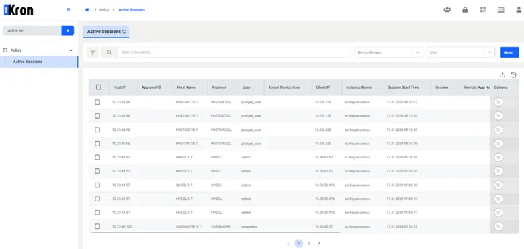This screenshot has height=249, width=524.
Task: Open the user profile icon
Action: 519,9
